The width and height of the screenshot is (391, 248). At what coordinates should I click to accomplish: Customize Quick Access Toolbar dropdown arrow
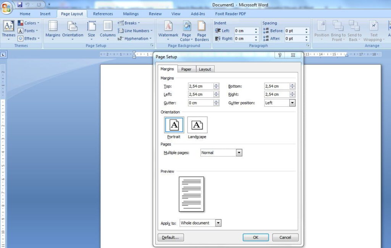point(49,5)
